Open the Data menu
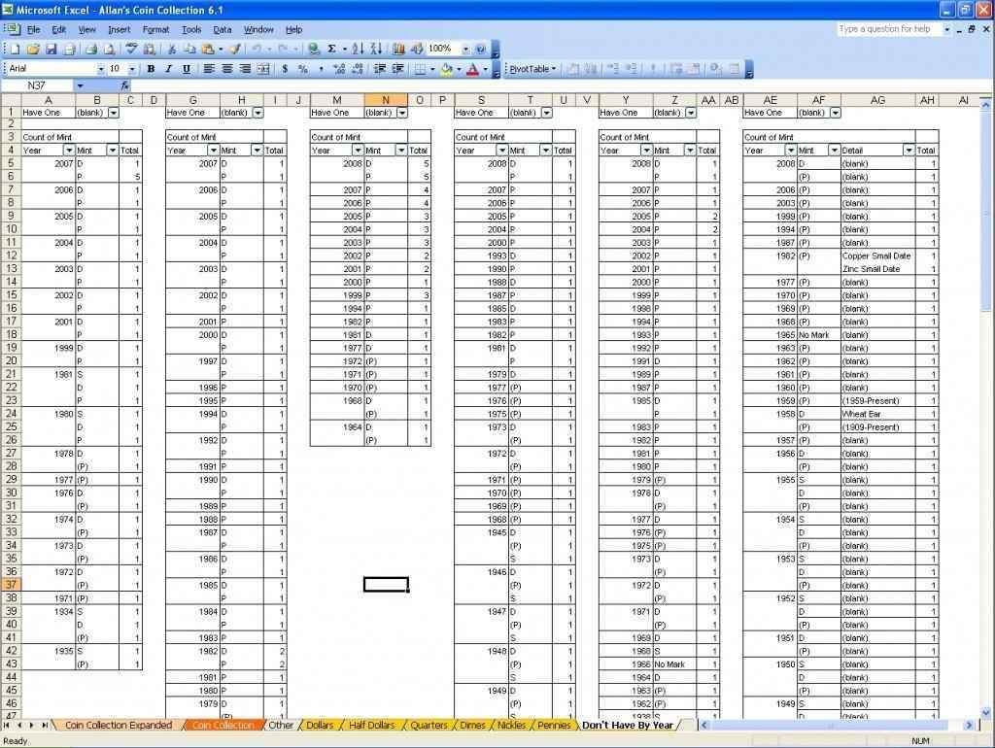The image size is (995, 748). (x=223, y=29)
